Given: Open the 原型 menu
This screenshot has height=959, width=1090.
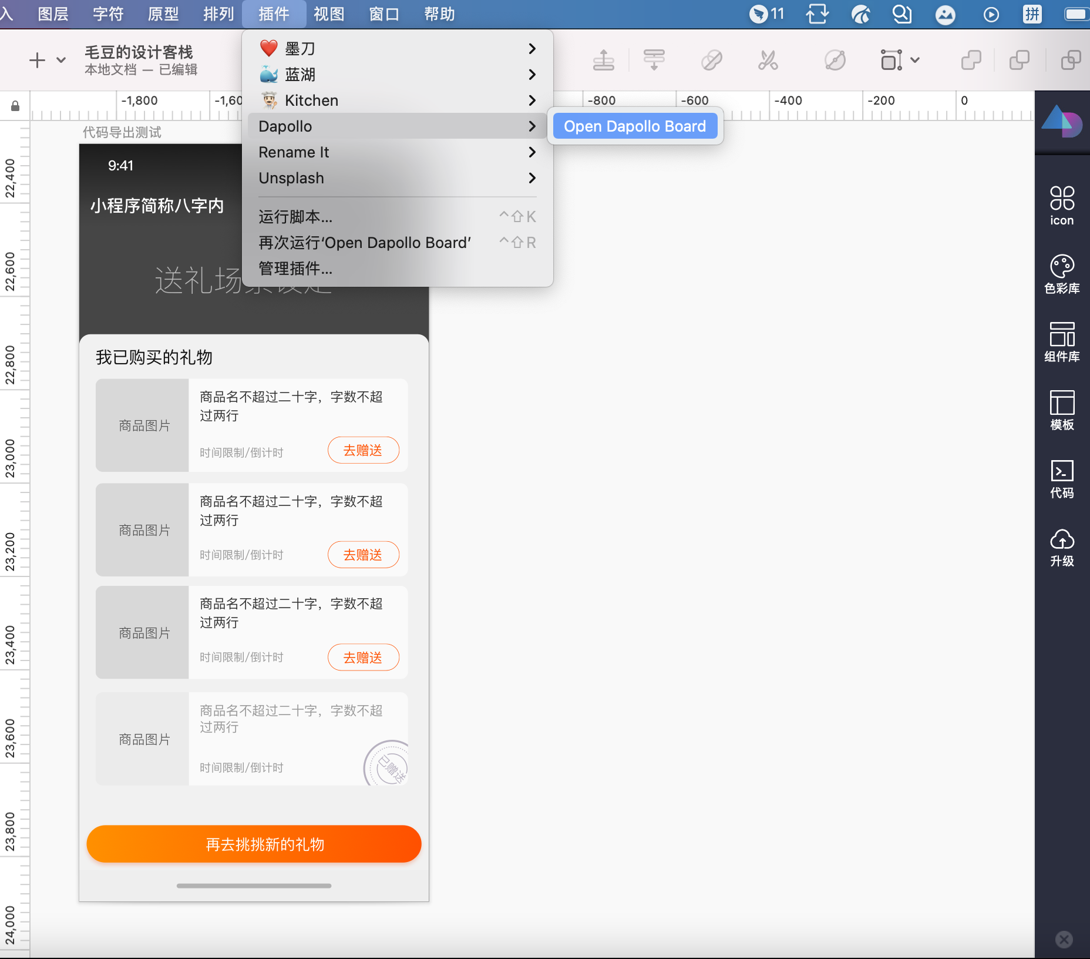Looking at the screenshot, I should point(163,14).
